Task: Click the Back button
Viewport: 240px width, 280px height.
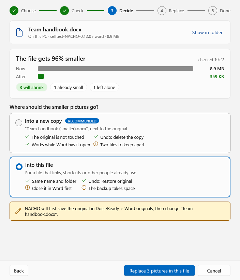Action: (19, 271)
